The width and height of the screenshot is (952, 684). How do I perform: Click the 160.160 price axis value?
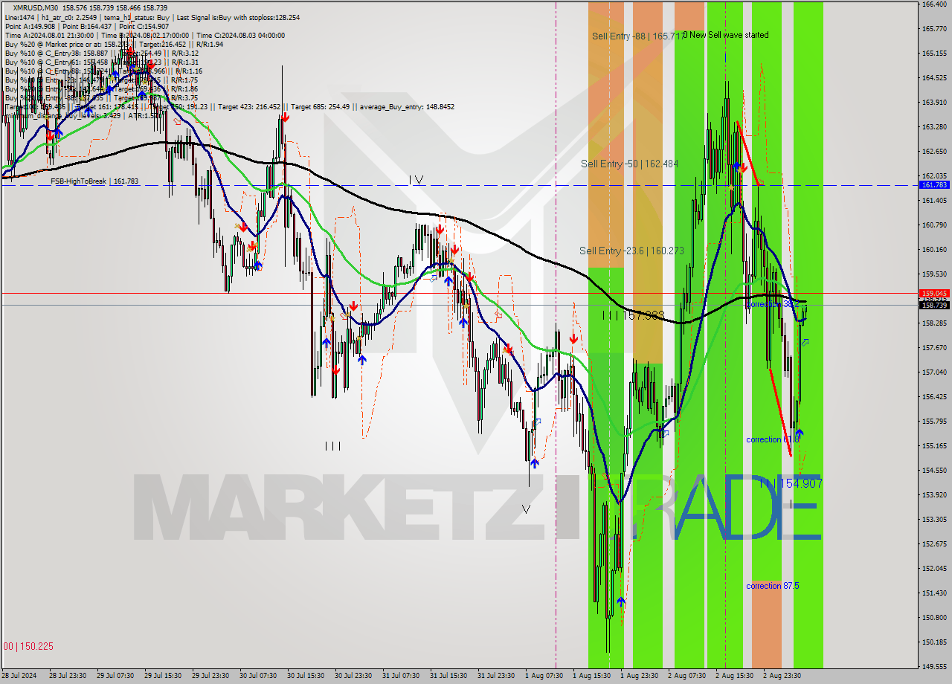click(934, 250)
